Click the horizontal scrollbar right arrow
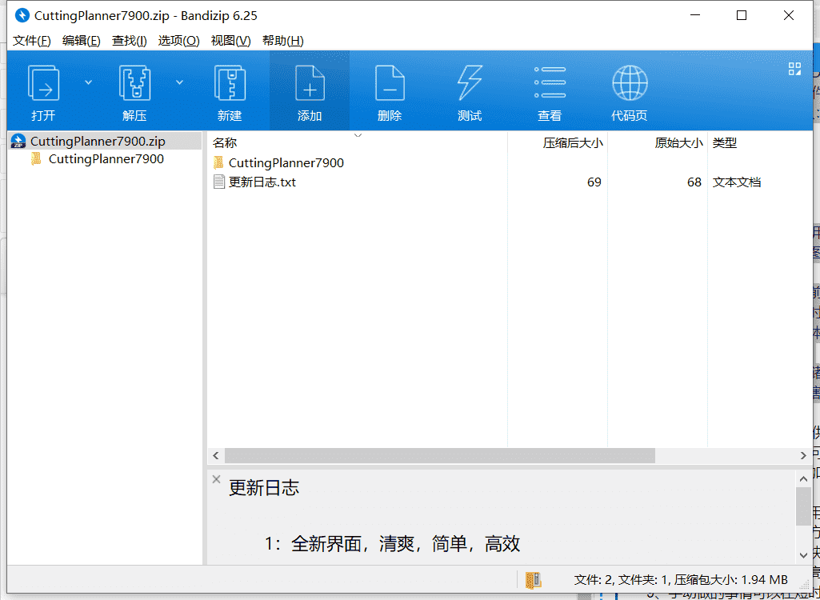 [804, 456]
